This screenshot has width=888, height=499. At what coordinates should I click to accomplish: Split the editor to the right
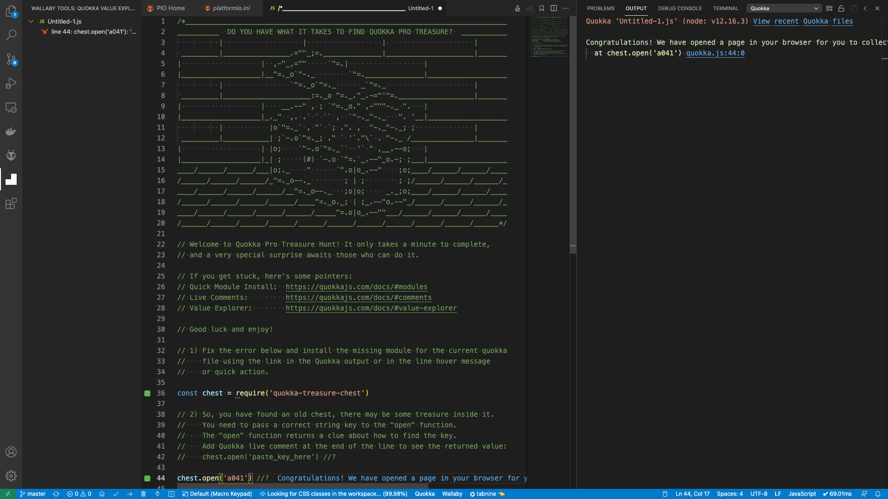pos(554,8)
